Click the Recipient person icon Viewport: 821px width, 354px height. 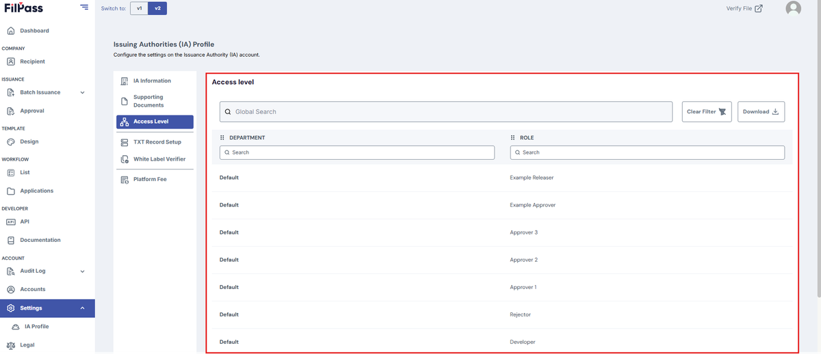(x=11, y=62)
